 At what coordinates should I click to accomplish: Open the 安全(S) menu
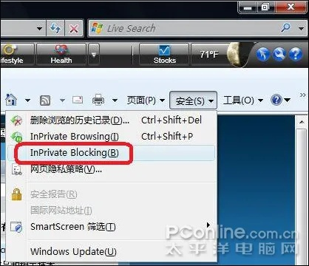pyautogui.click(x=194, y=100)
